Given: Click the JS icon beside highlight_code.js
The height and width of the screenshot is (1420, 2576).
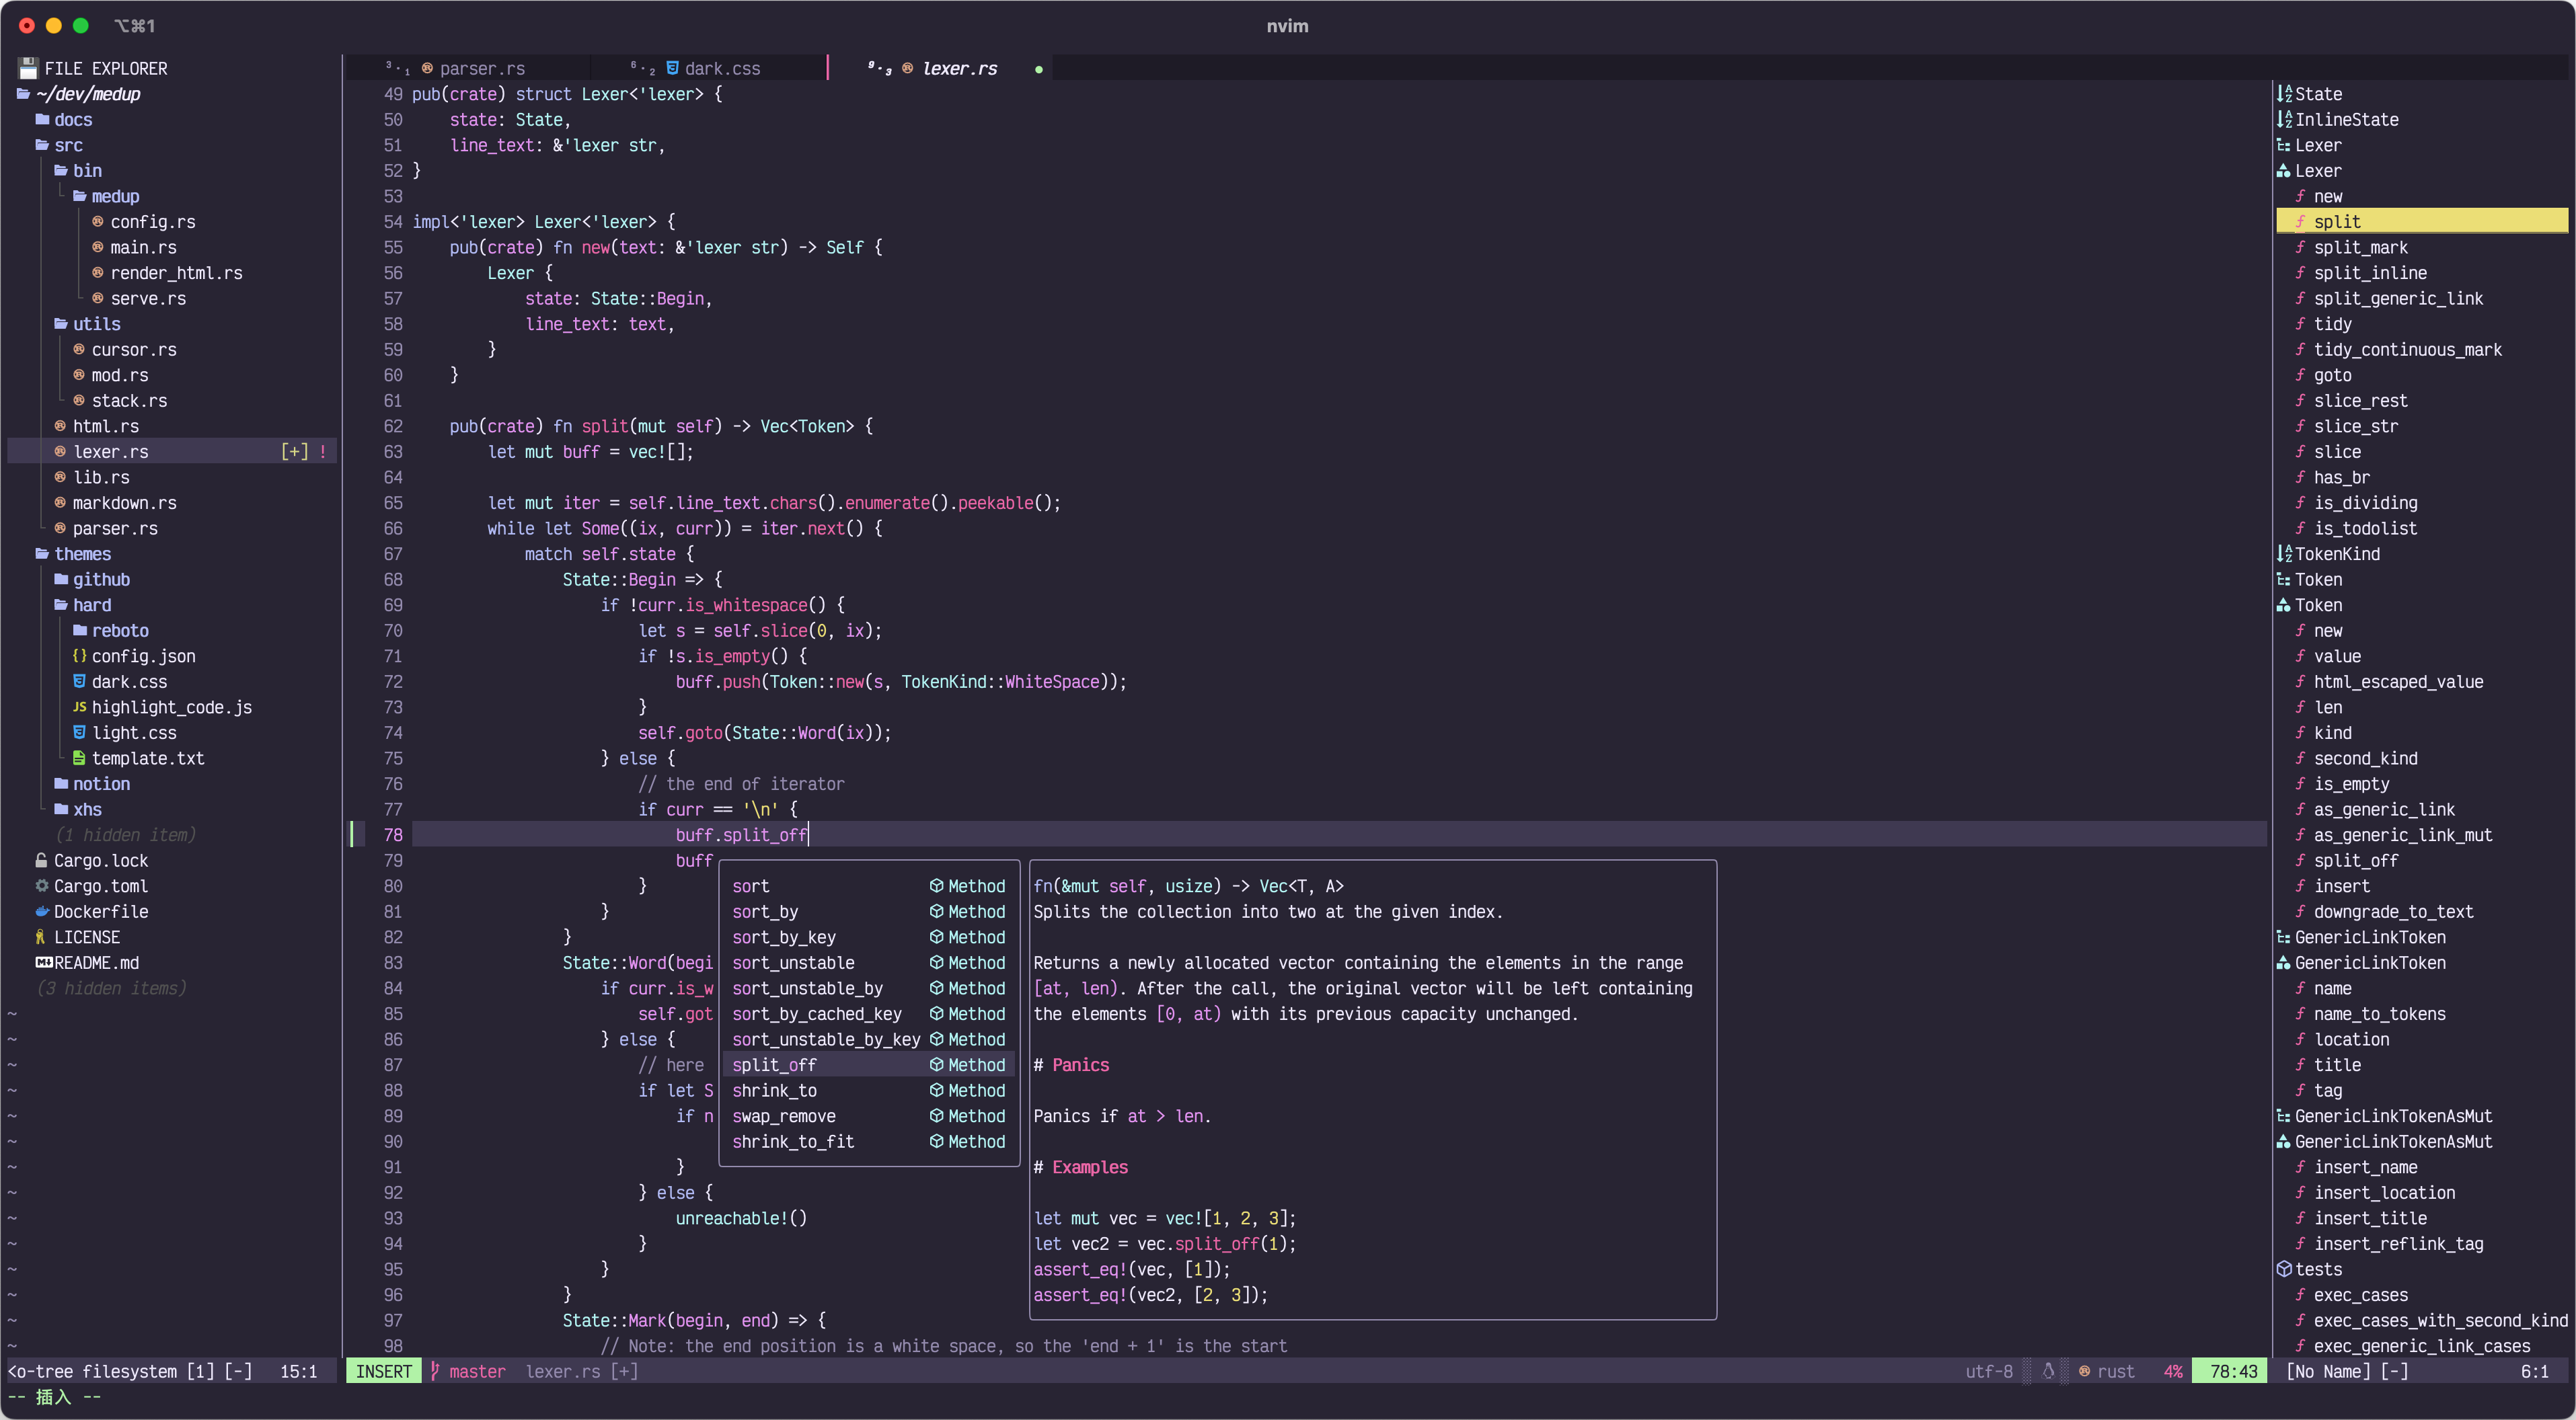Looking at the screenshot, I should (79, 707).
